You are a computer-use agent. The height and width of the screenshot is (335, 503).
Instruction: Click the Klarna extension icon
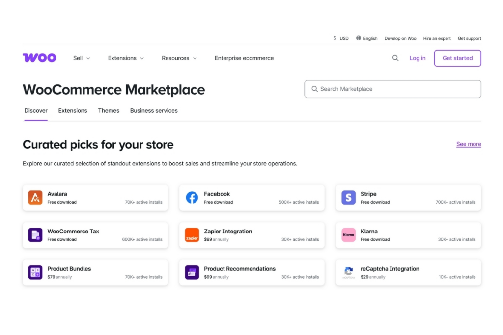tap(348, 235)
